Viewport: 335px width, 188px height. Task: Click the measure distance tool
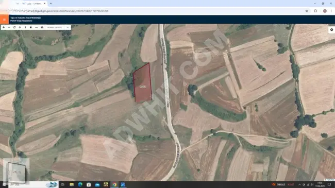36,27
